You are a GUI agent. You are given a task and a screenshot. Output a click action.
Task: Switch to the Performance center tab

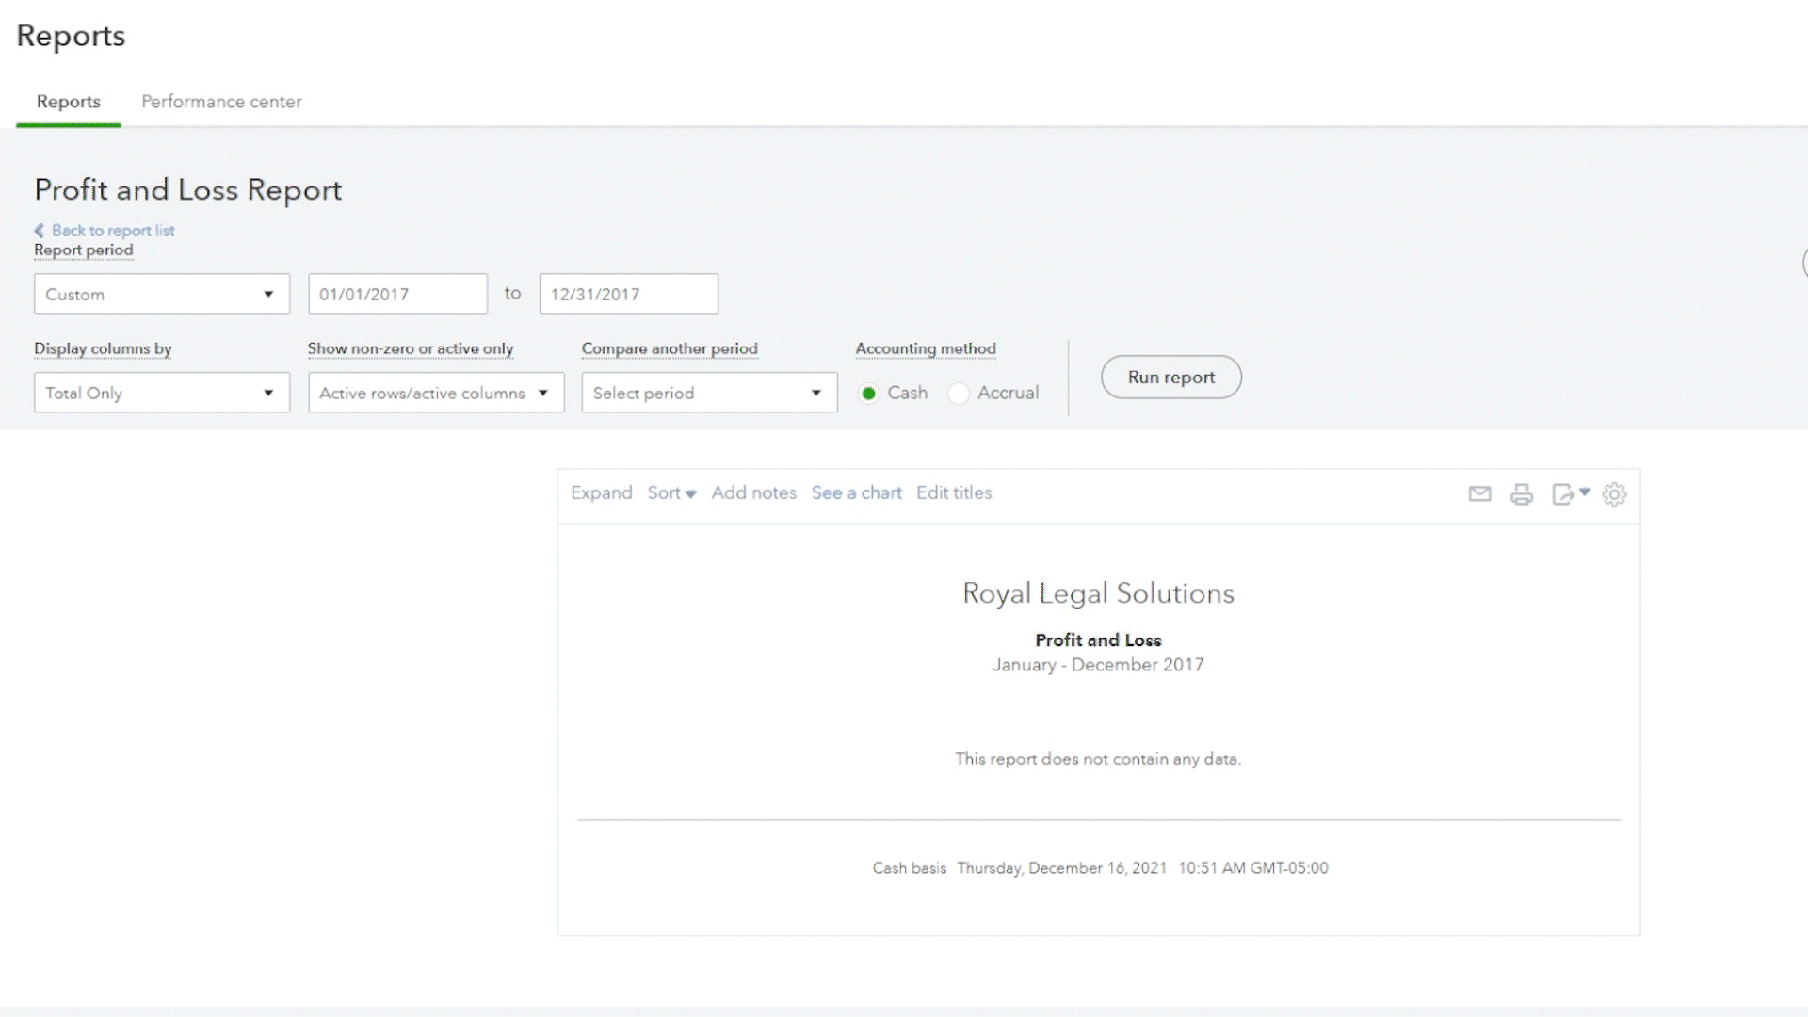221,102
